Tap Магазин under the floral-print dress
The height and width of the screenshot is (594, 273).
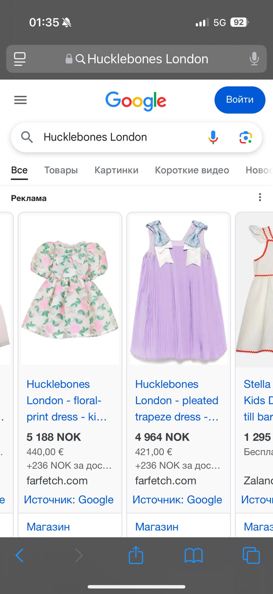[48, 526]
